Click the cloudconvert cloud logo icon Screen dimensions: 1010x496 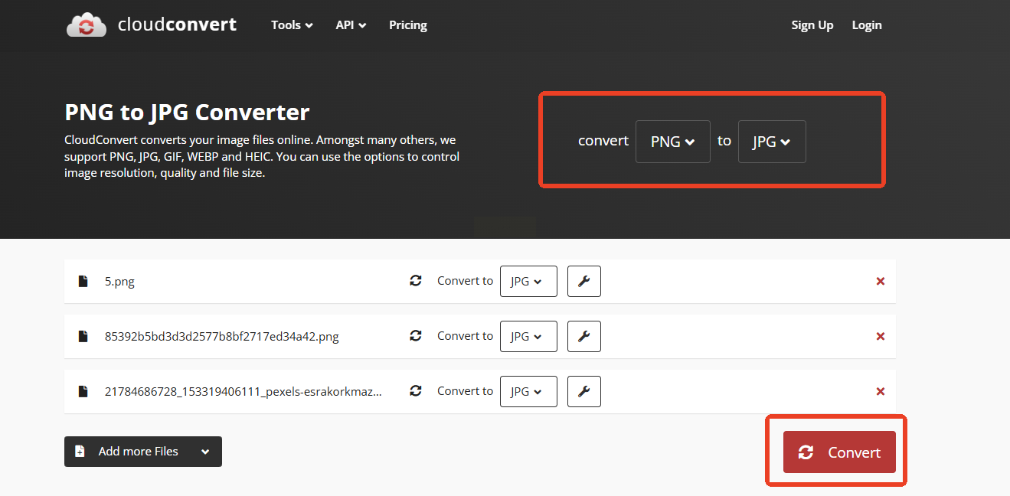pyautogui.click(x=87, y=25)
